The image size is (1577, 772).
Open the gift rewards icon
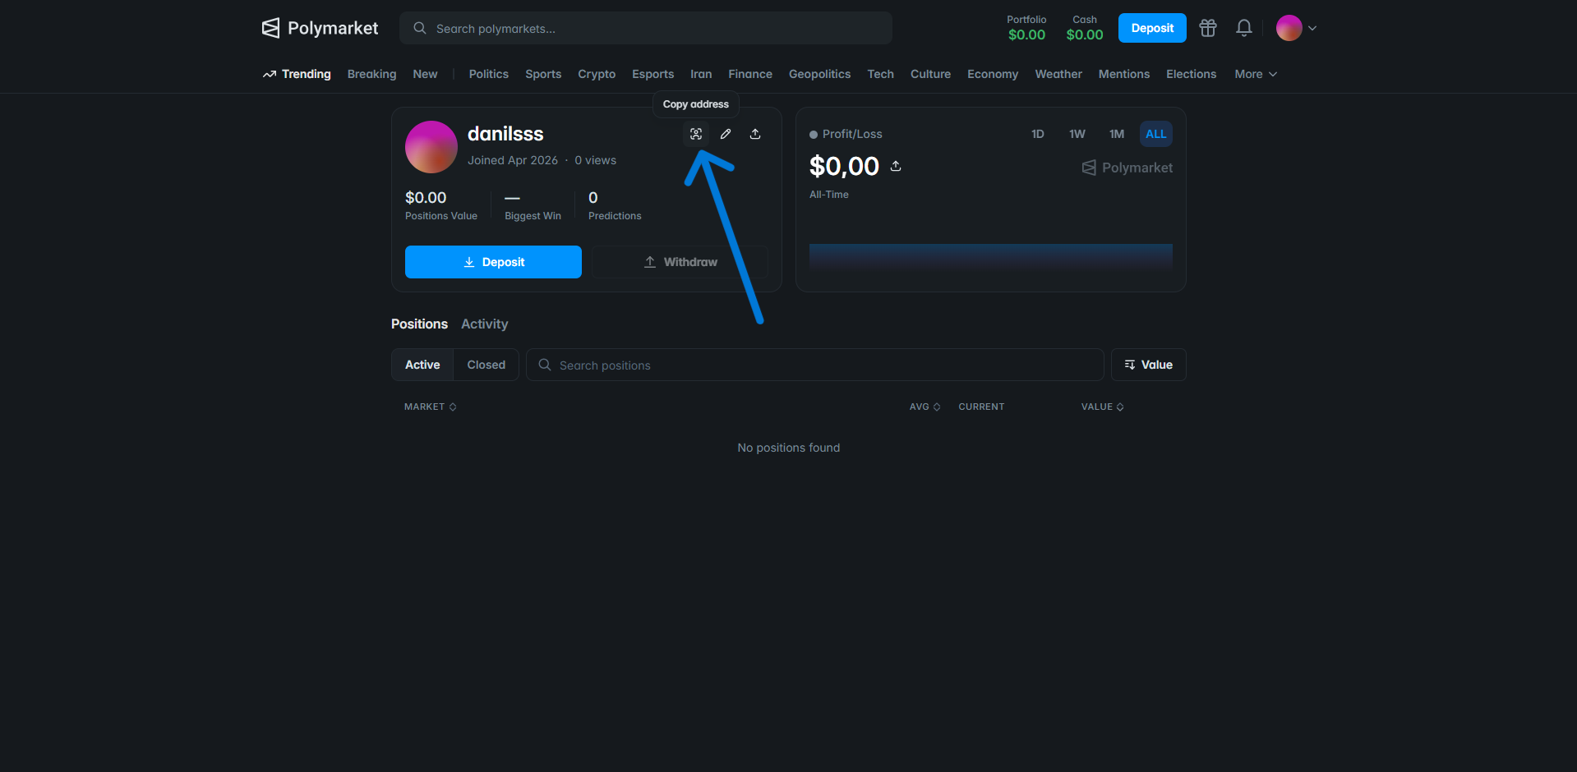click(1208, 28)
